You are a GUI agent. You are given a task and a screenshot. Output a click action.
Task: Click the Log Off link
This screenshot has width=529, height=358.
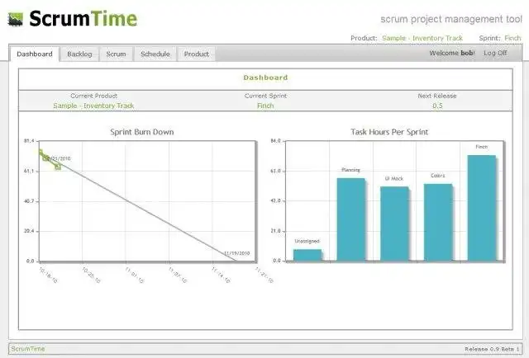coord(495,53)
